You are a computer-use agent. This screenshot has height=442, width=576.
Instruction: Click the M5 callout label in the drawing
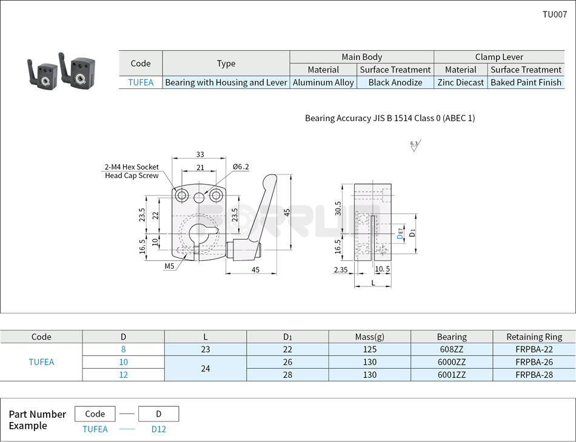pyautogui.click(x=170, y=265)
